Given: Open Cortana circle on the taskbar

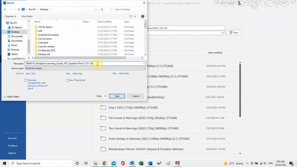Looking at the screenshot, I should coord(77,163).
